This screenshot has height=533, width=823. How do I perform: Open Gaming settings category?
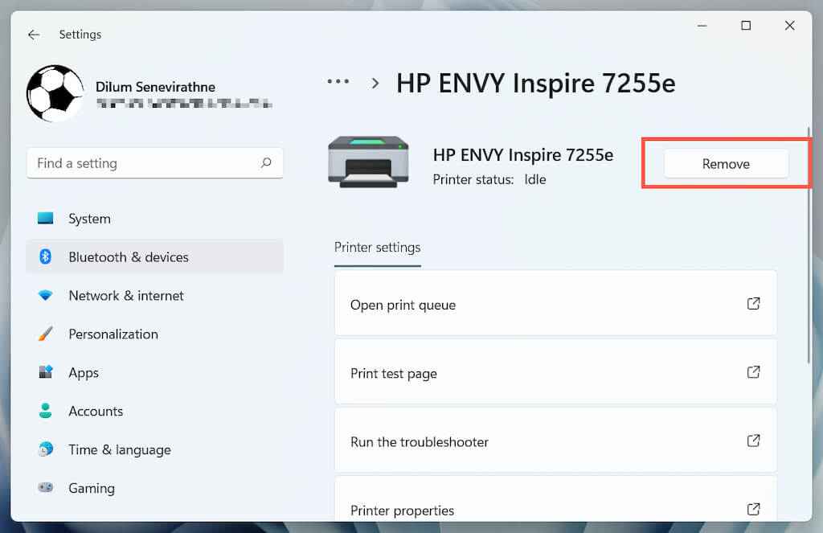(155, 488)
